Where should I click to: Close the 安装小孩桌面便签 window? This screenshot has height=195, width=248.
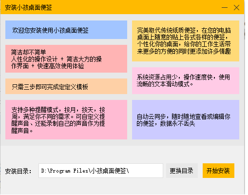tap(236, 7)
